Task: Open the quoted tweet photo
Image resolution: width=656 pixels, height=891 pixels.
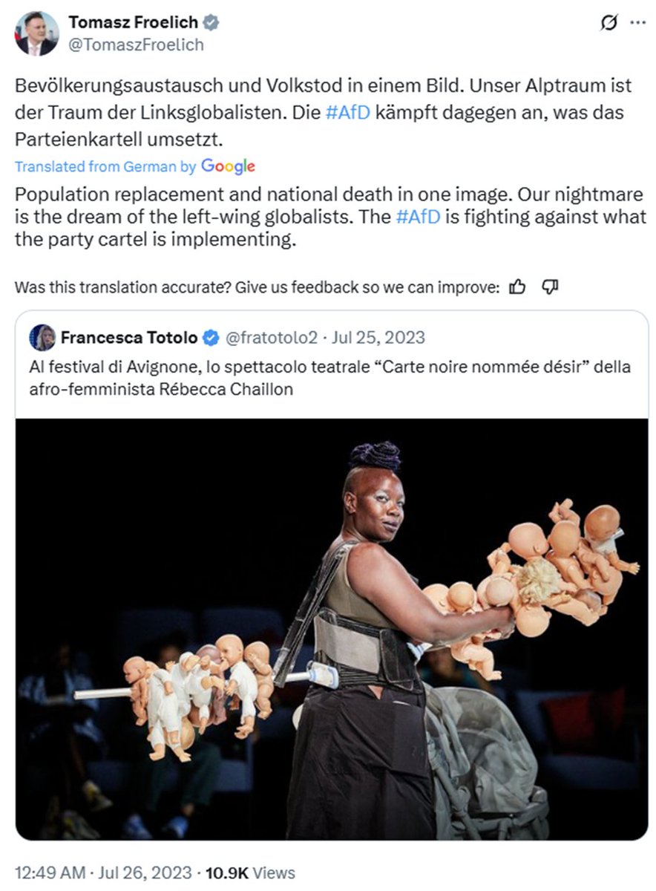Action: [x=332, y=629]
